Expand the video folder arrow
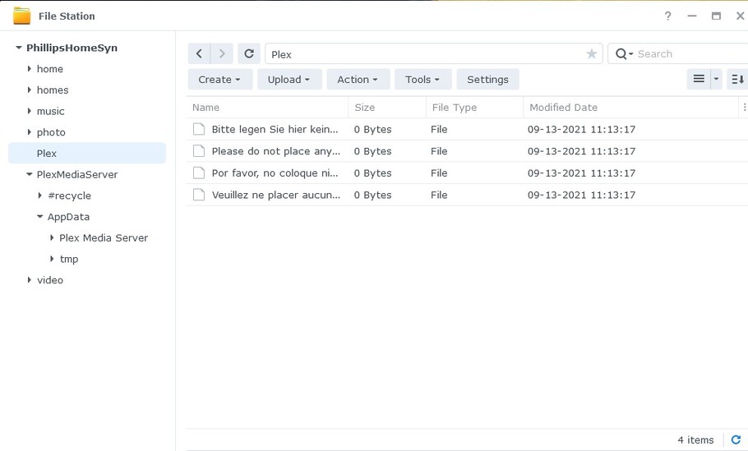 [x=29, y=280]
